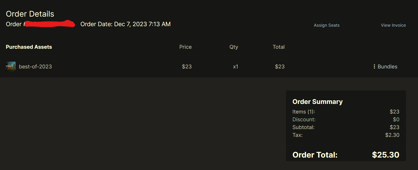Click the Subtotal label in Order Summary

(x=303, y=127)
